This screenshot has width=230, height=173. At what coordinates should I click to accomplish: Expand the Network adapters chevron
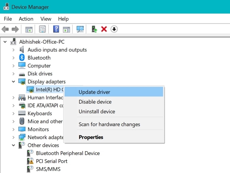point(14,137)
